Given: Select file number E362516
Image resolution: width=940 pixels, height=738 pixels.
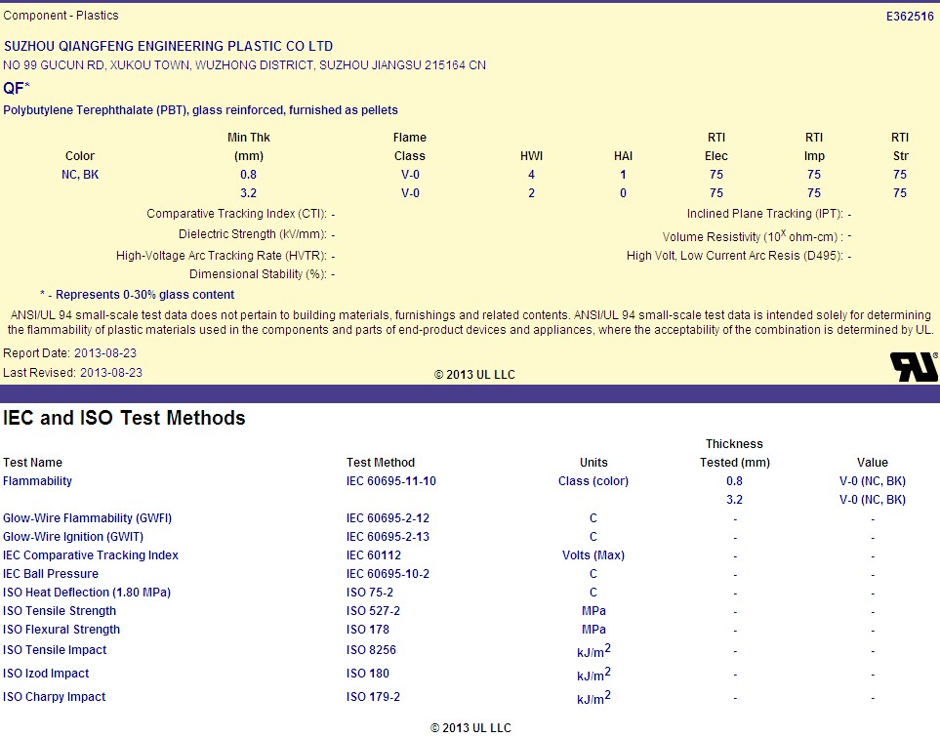Looking at the screenshot, I should [910, 17].
